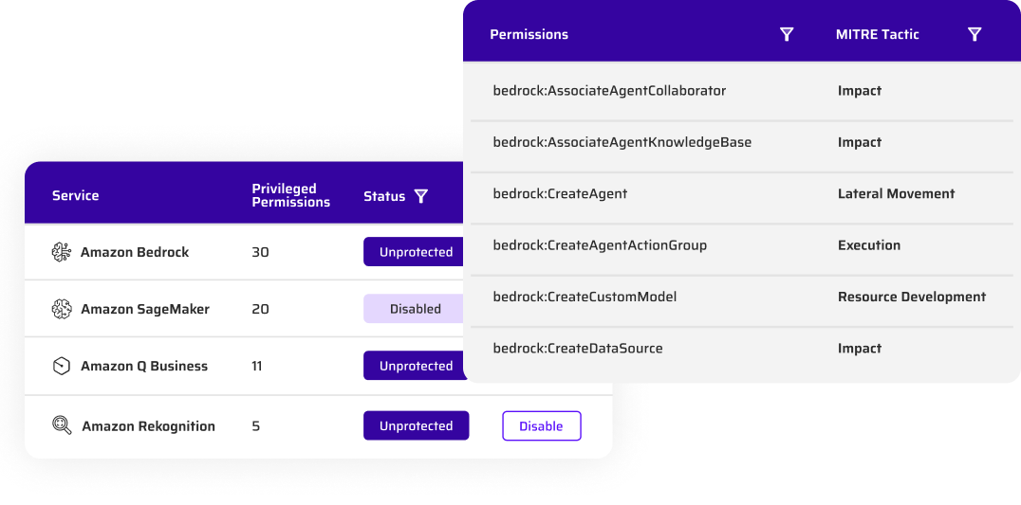The image size is (1021, 505).
Task: Click Unprotected status for Amazon Q Business
Action: (414, 366)
